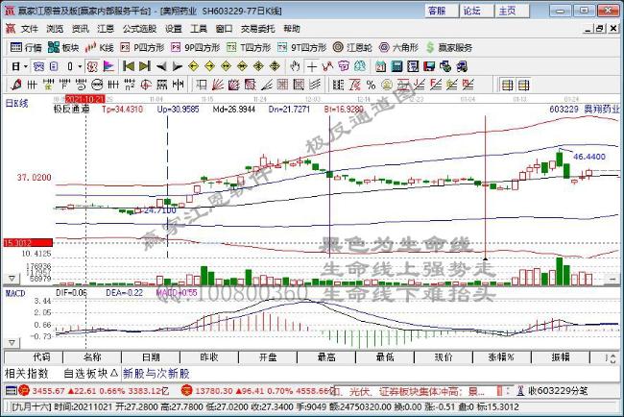Collapse the MACD panel triangle button
This screenshot has height=417, width=624.
[x=12, y=342]
